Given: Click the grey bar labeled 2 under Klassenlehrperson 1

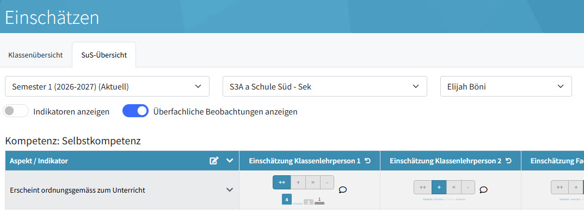Looking at the screenshot, I should tap(309, 202).
